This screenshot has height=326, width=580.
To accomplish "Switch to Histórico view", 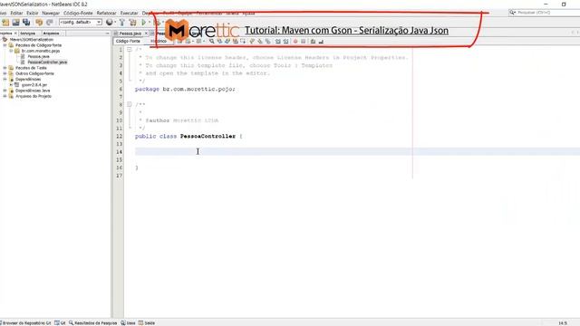I will click(159, 41).
